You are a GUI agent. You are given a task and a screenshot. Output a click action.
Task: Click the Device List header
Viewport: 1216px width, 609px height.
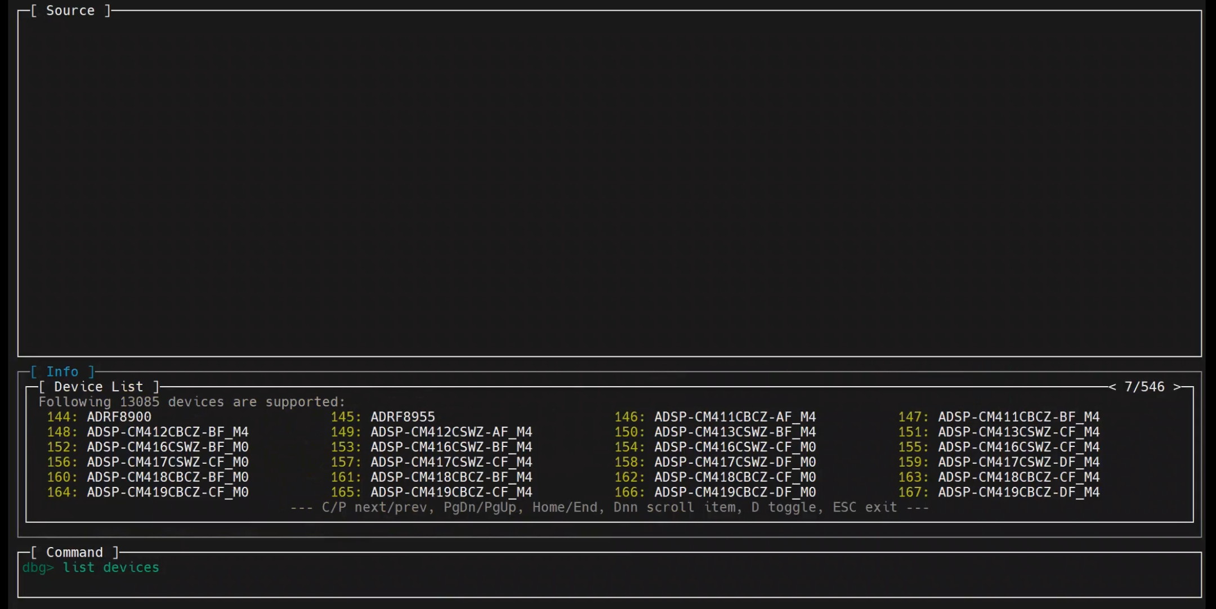[x=99, y=387]
